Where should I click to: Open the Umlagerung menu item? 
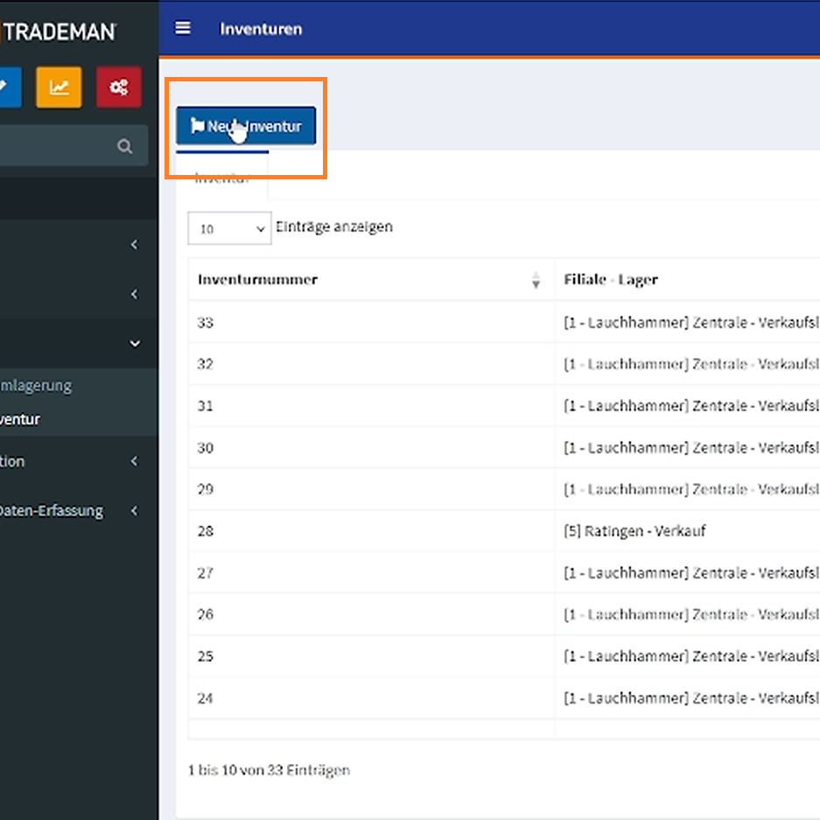(35, 385)
